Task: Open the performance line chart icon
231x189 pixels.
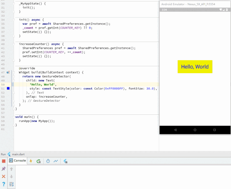Action: click(x=56, y=161)
